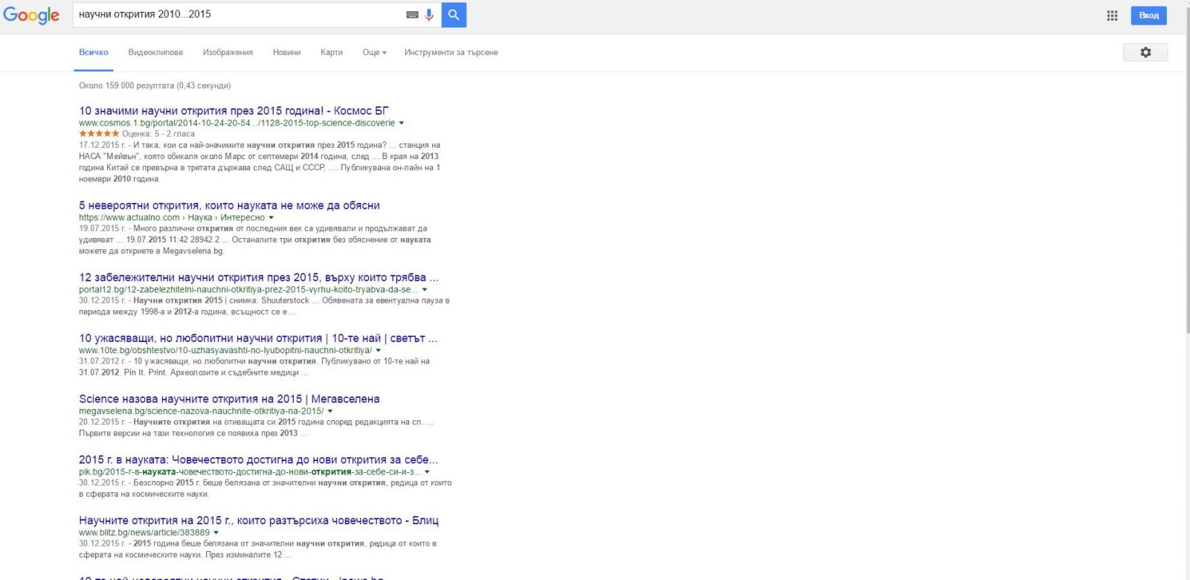Image resolution: width=1190 pixels, height=580 pixels.
Task: Focus the search query field
Action: (238, 15)
